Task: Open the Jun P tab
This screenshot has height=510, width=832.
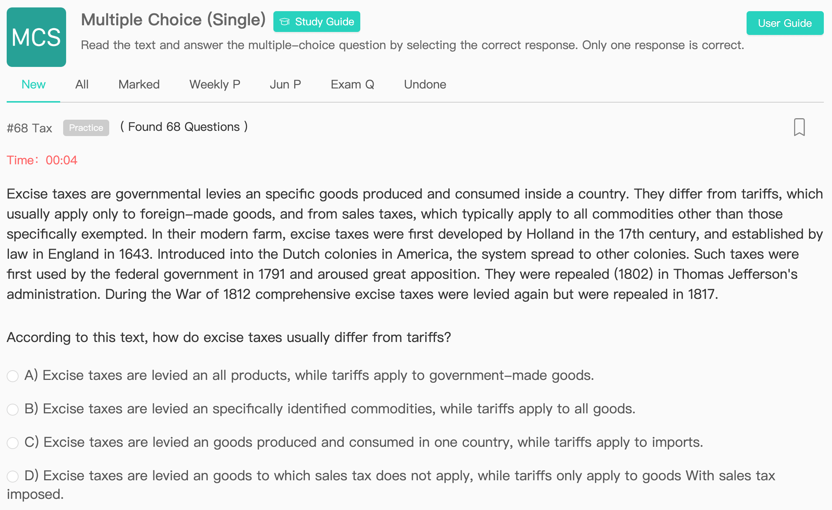Action: [285, 84]
